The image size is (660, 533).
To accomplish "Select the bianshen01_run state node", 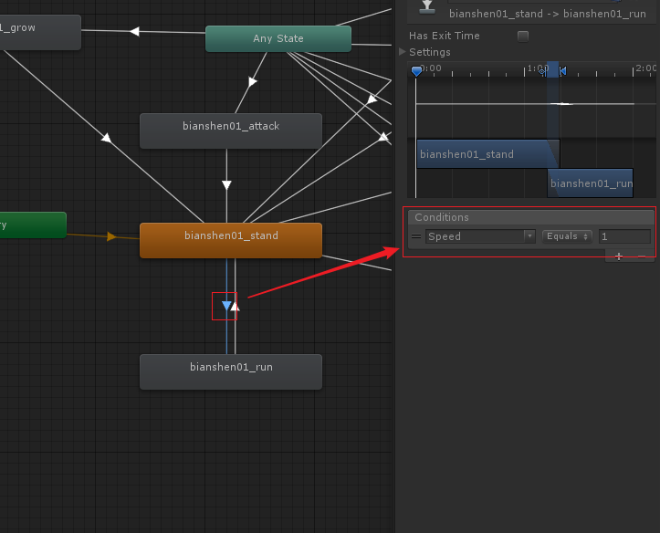I will pyautogui.click(x=231, y=371).
